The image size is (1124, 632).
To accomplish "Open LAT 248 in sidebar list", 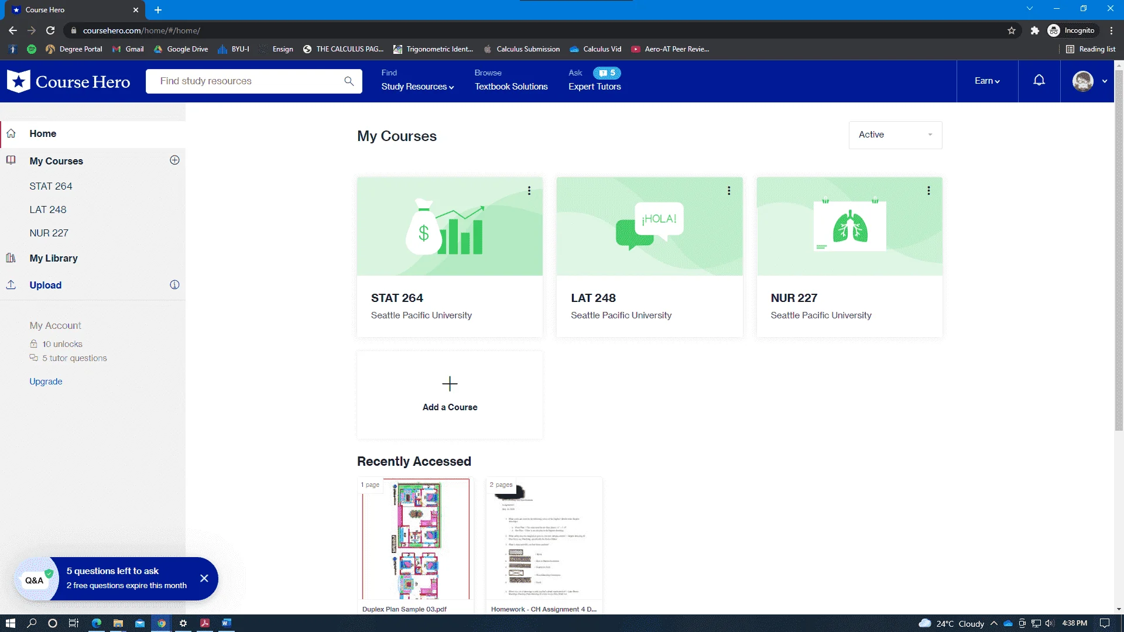I will point(48,209).
